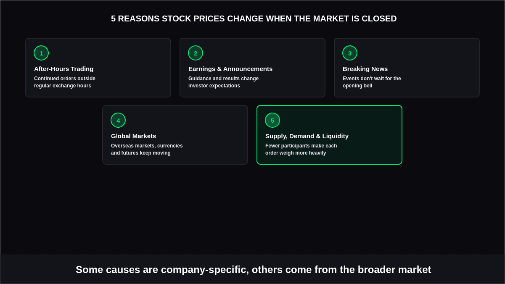Open the Breaking News card
505x284 pixels.
pyautogui.click(x=407, y=68)
